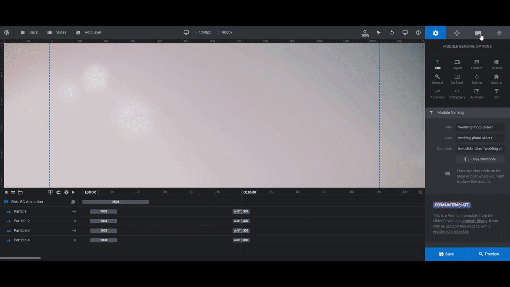Viewport: 510px width, 287px height.
Task: Click the timeline layers stack icon
Action: point(6,193)
